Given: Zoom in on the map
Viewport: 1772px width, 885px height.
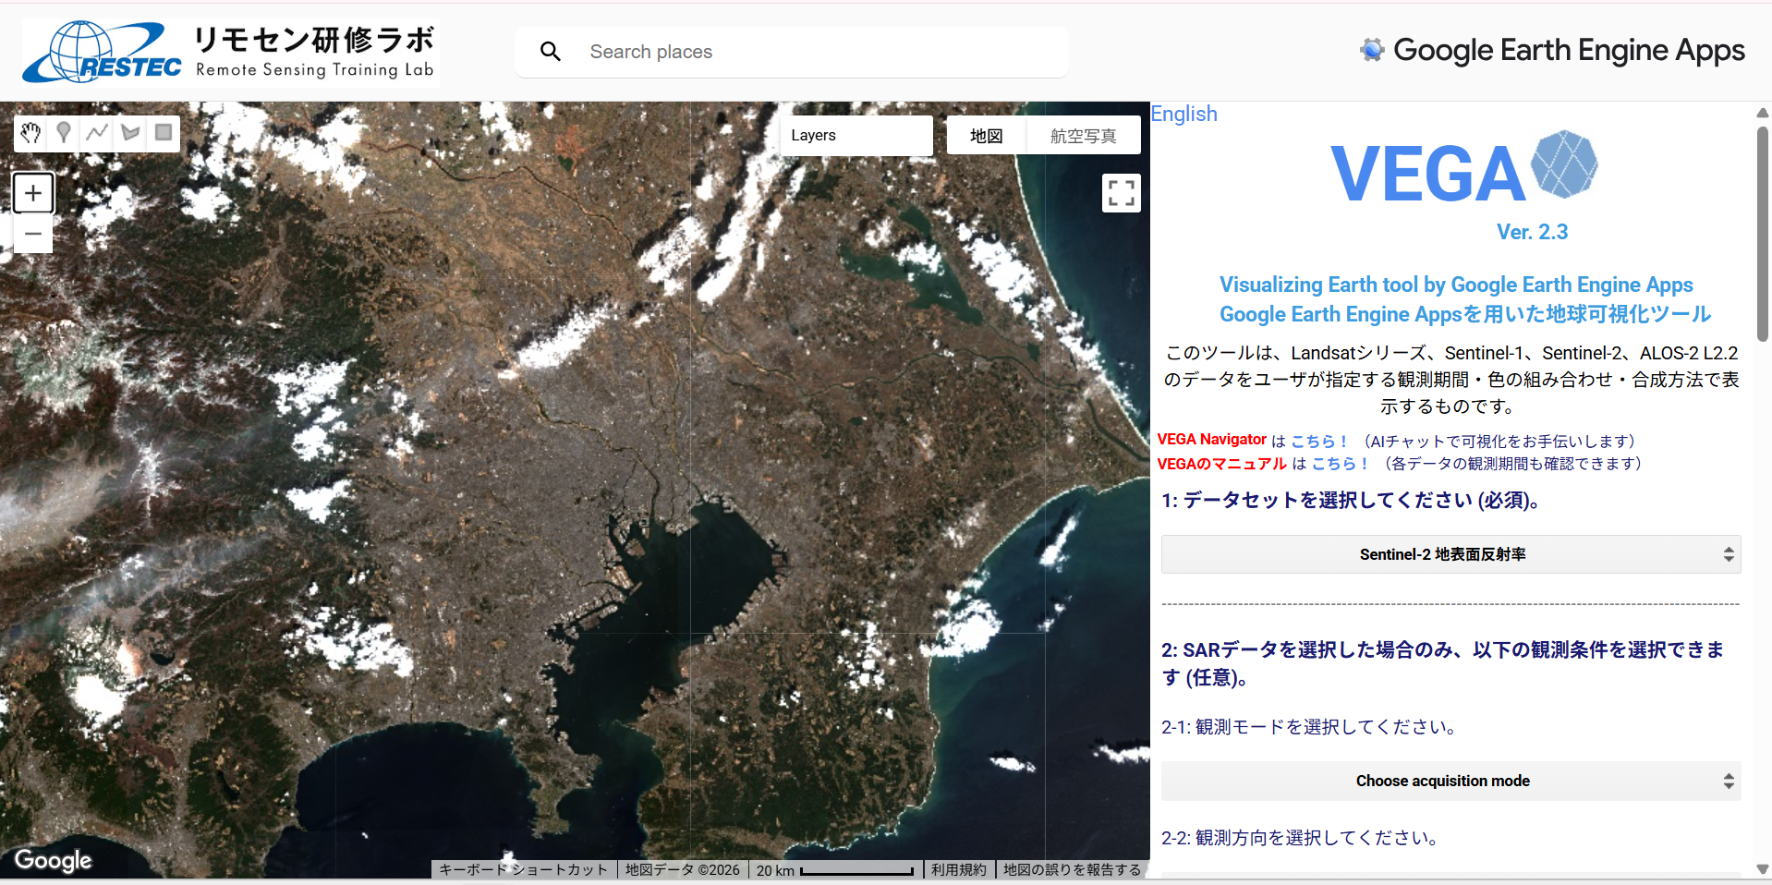Looking at the screenshot, I should point(33,193).
